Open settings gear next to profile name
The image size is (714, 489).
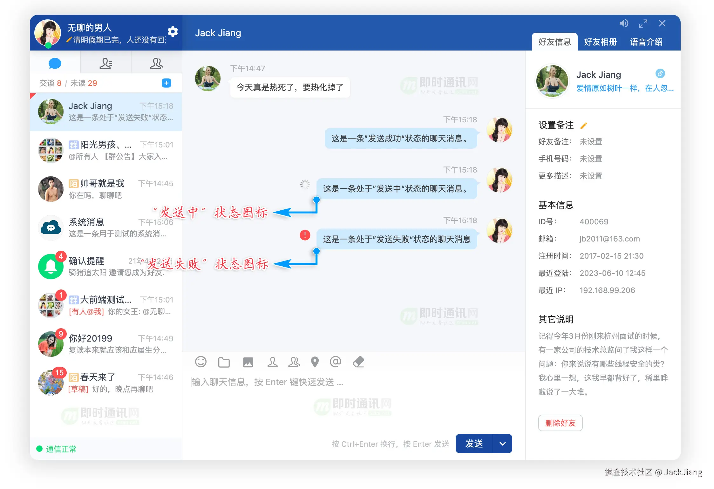click(173, 31)
